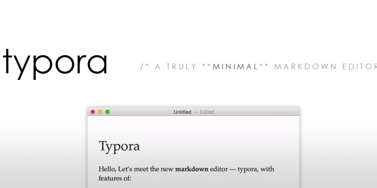This screenshot has width=377, height=188.
Task: Click the bold word "markdown" in paragraph
Action: coord(192,169)
